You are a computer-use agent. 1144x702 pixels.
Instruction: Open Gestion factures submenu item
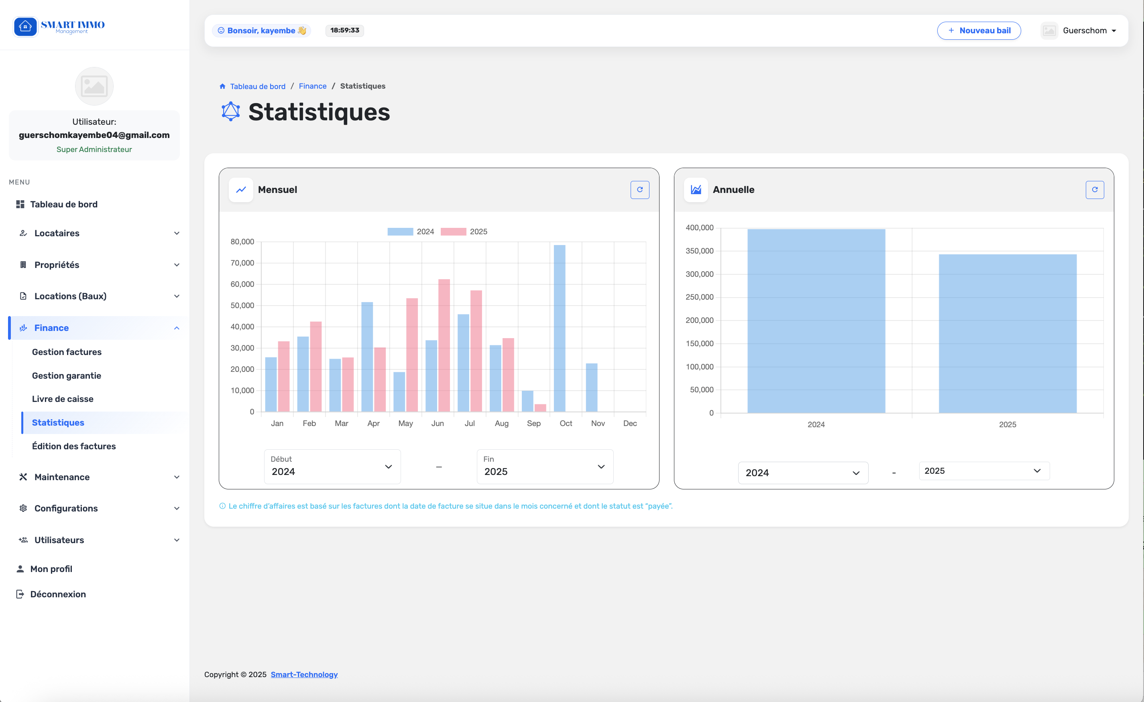[x=67, y=352]
